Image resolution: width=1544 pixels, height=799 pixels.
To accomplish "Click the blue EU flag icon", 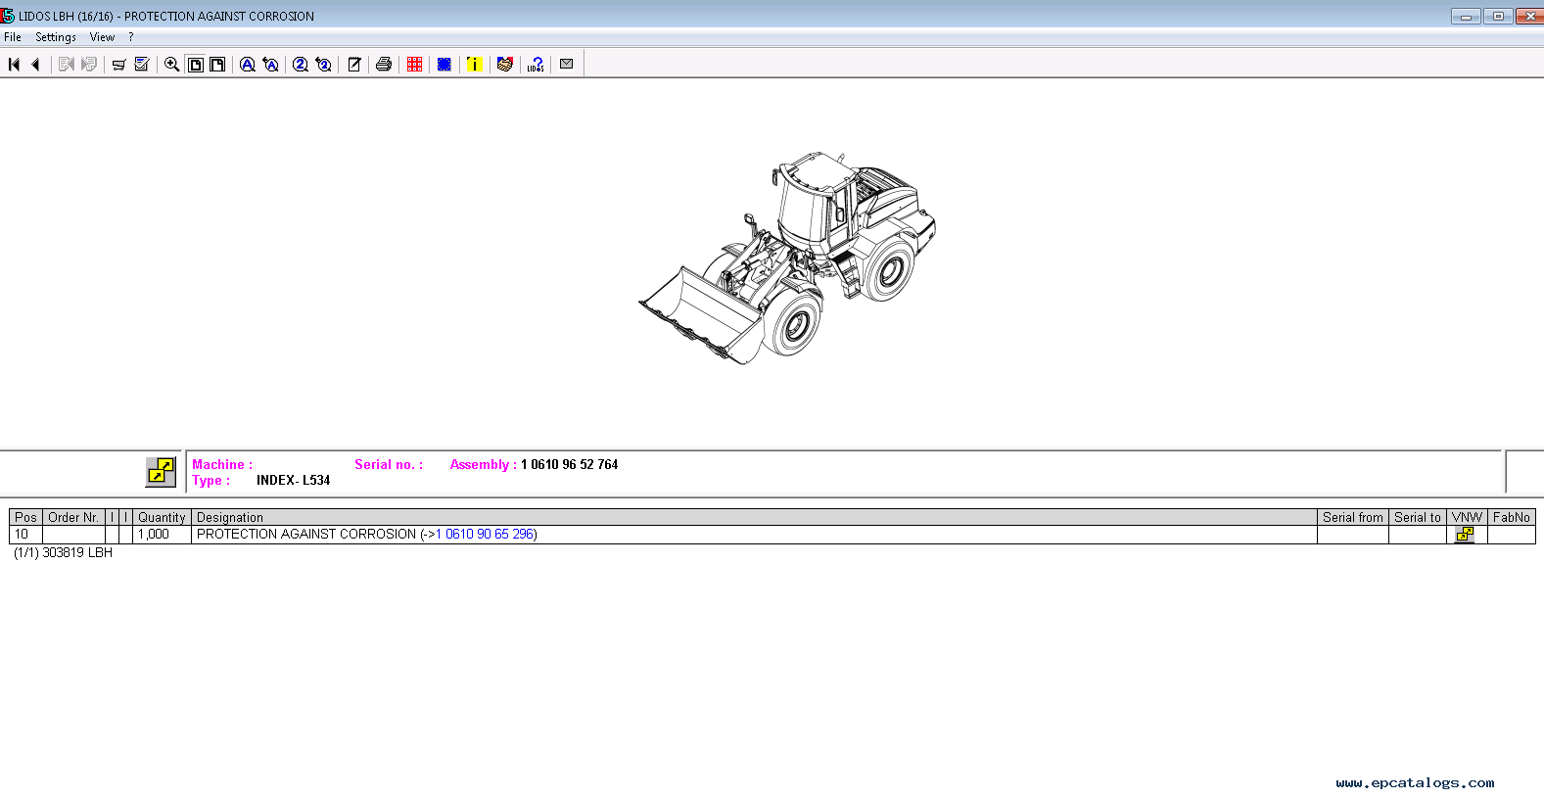I will coord(444,65).
